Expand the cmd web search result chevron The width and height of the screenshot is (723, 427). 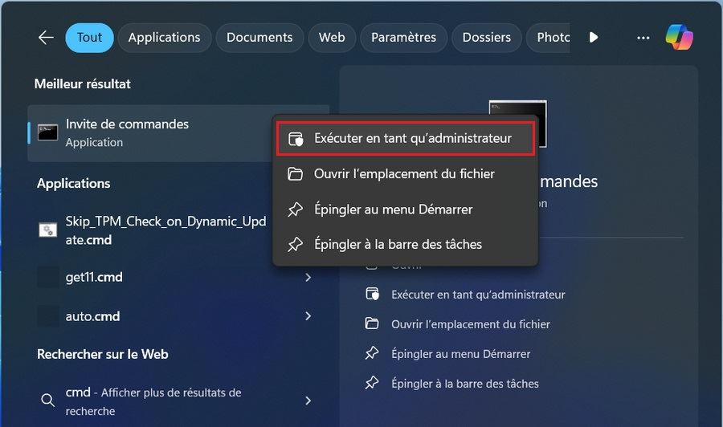tap(308, 401)
